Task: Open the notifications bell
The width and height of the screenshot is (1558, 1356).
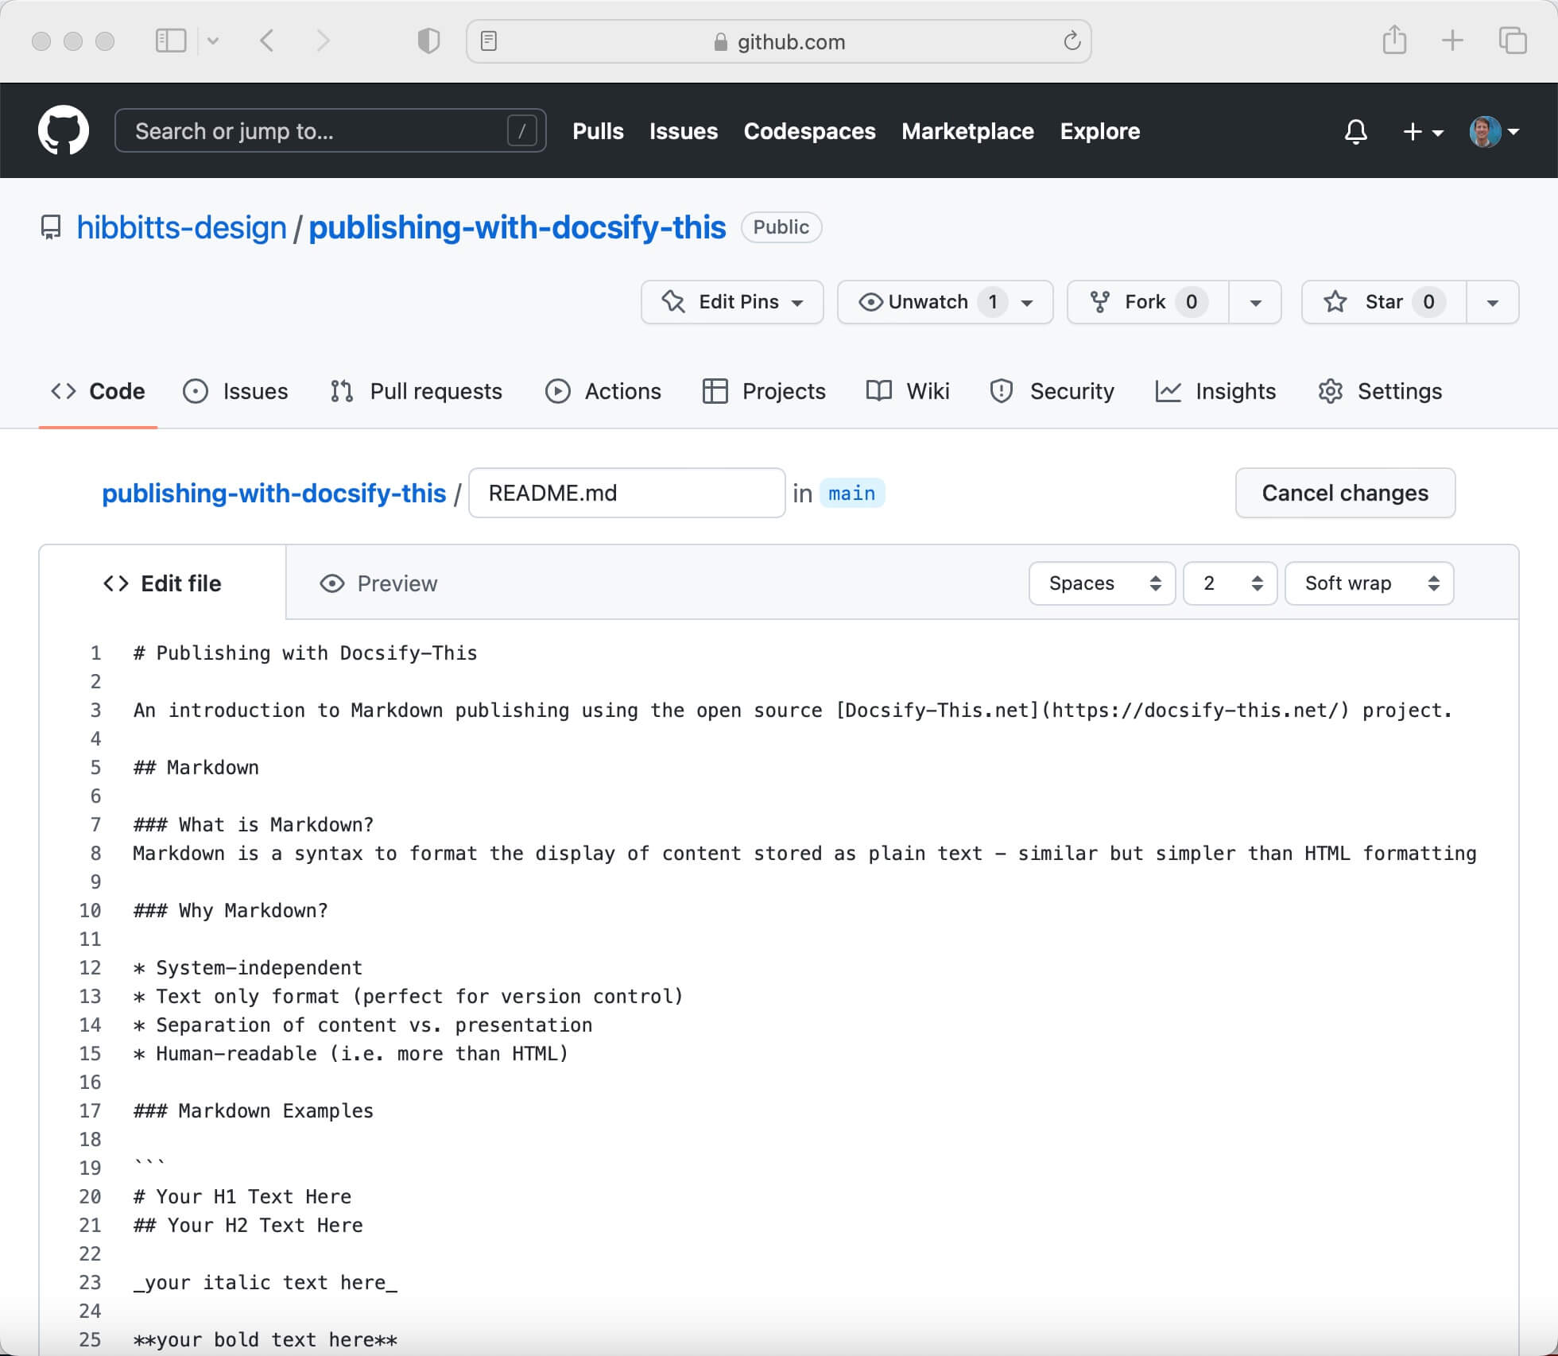Action: [x=1355, y=131]
